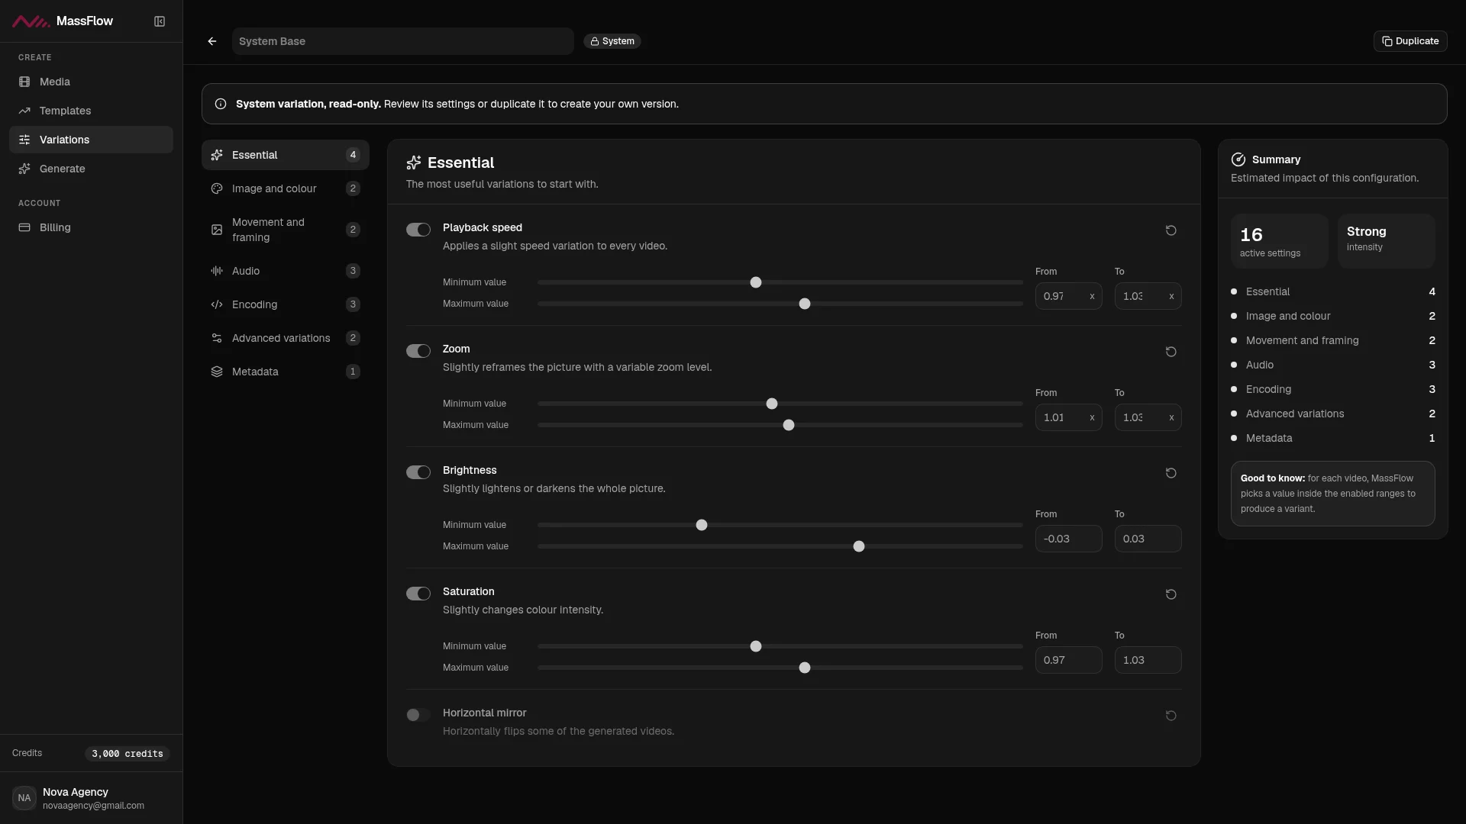This screenshot has height=824, width=1466.
Task: Go to Templates page
Action: tap(91, 111)
